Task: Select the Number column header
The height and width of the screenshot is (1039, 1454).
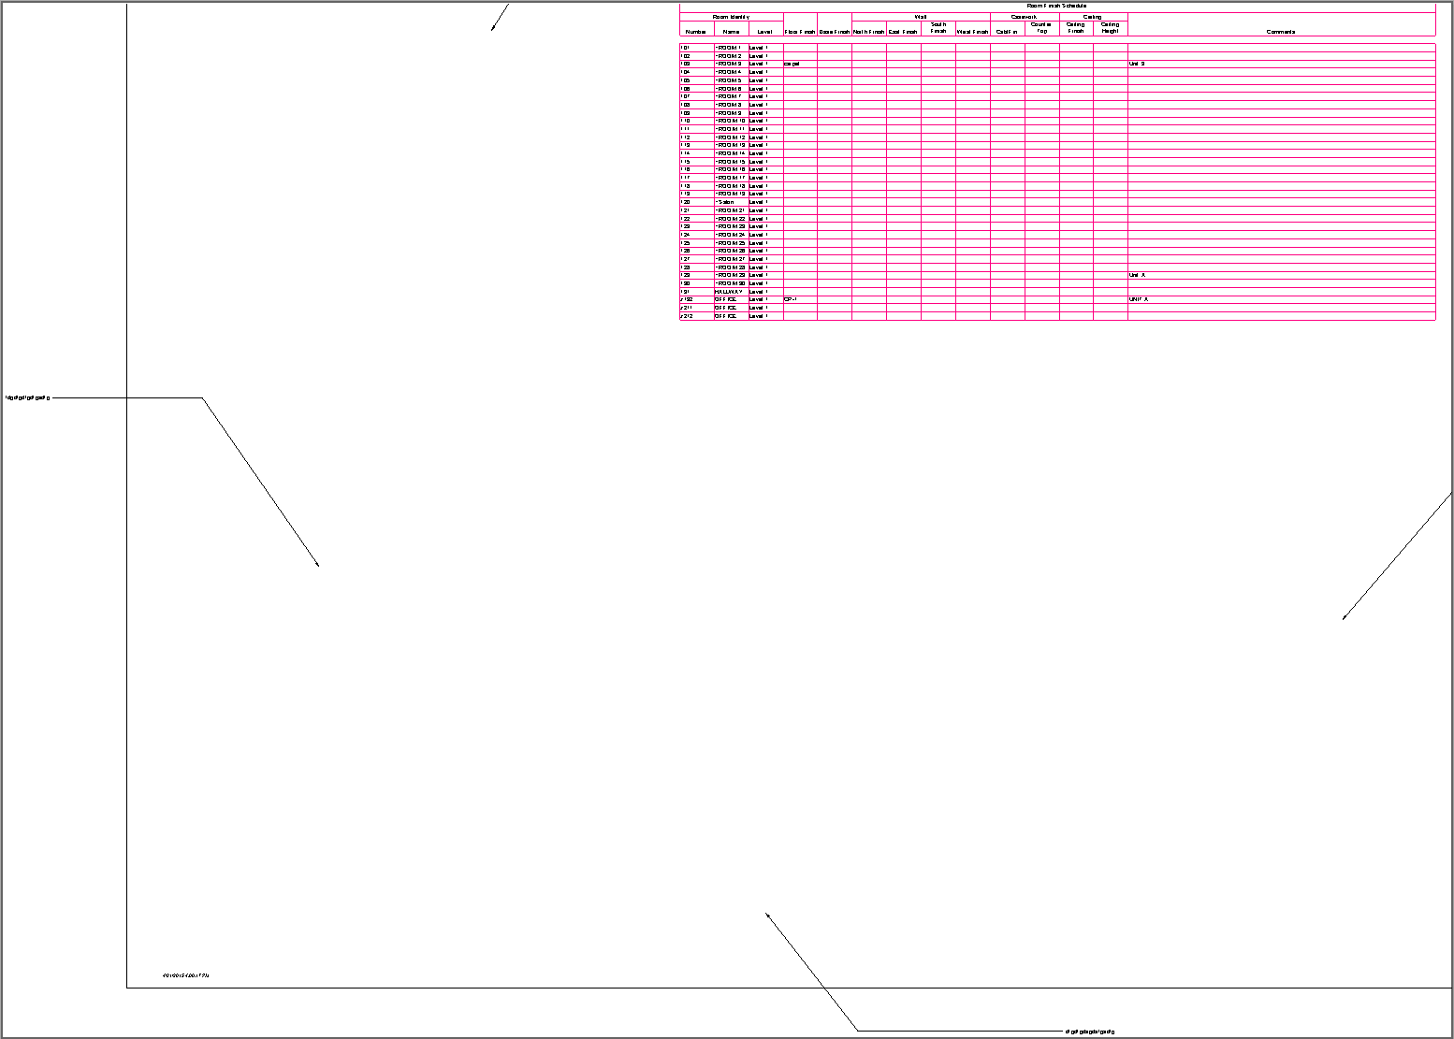Action: coord(694,31)
